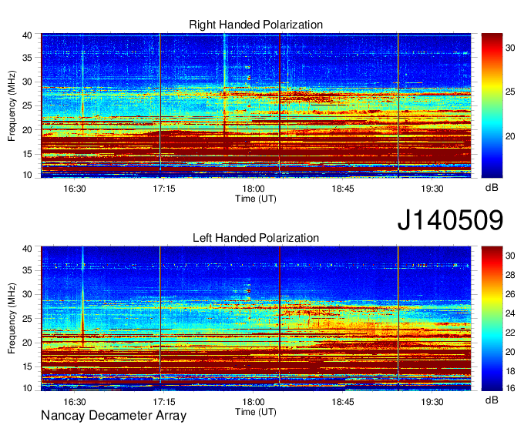Viewport: 524px width, 425px height.
Task: Click the 19:30 tick label on upper plot
Action: point(432,189)
